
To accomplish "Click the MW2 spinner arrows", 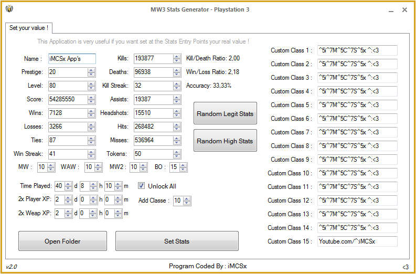I will (143, 167).
